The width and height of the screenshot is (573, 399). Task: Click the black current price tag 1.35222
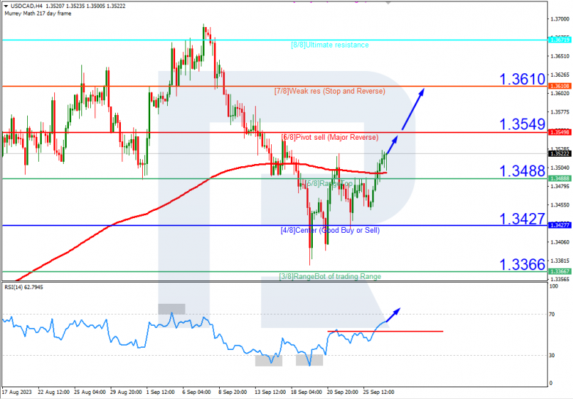[x=560, y=154]
